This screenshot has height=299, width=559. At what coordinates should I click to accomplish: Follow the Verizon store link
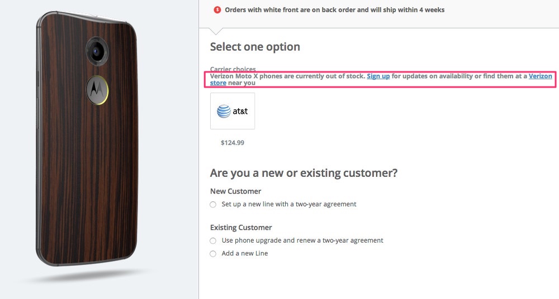540,76
